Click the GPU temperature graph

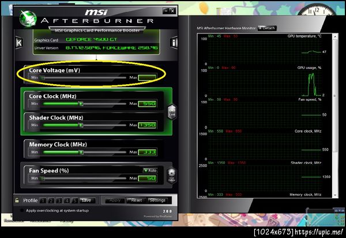coord(264,51)
